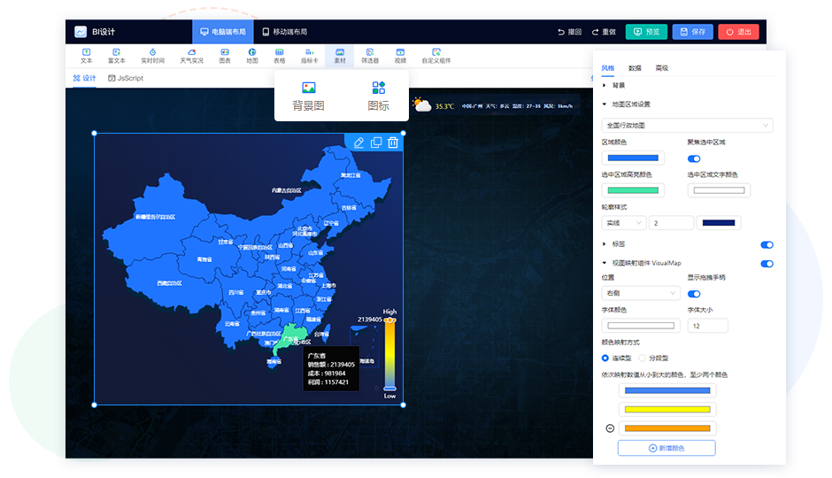The height and width of the screenshot is (478, 832).
Task: Click the 地图 map component icon
Action: pos(252,57)
